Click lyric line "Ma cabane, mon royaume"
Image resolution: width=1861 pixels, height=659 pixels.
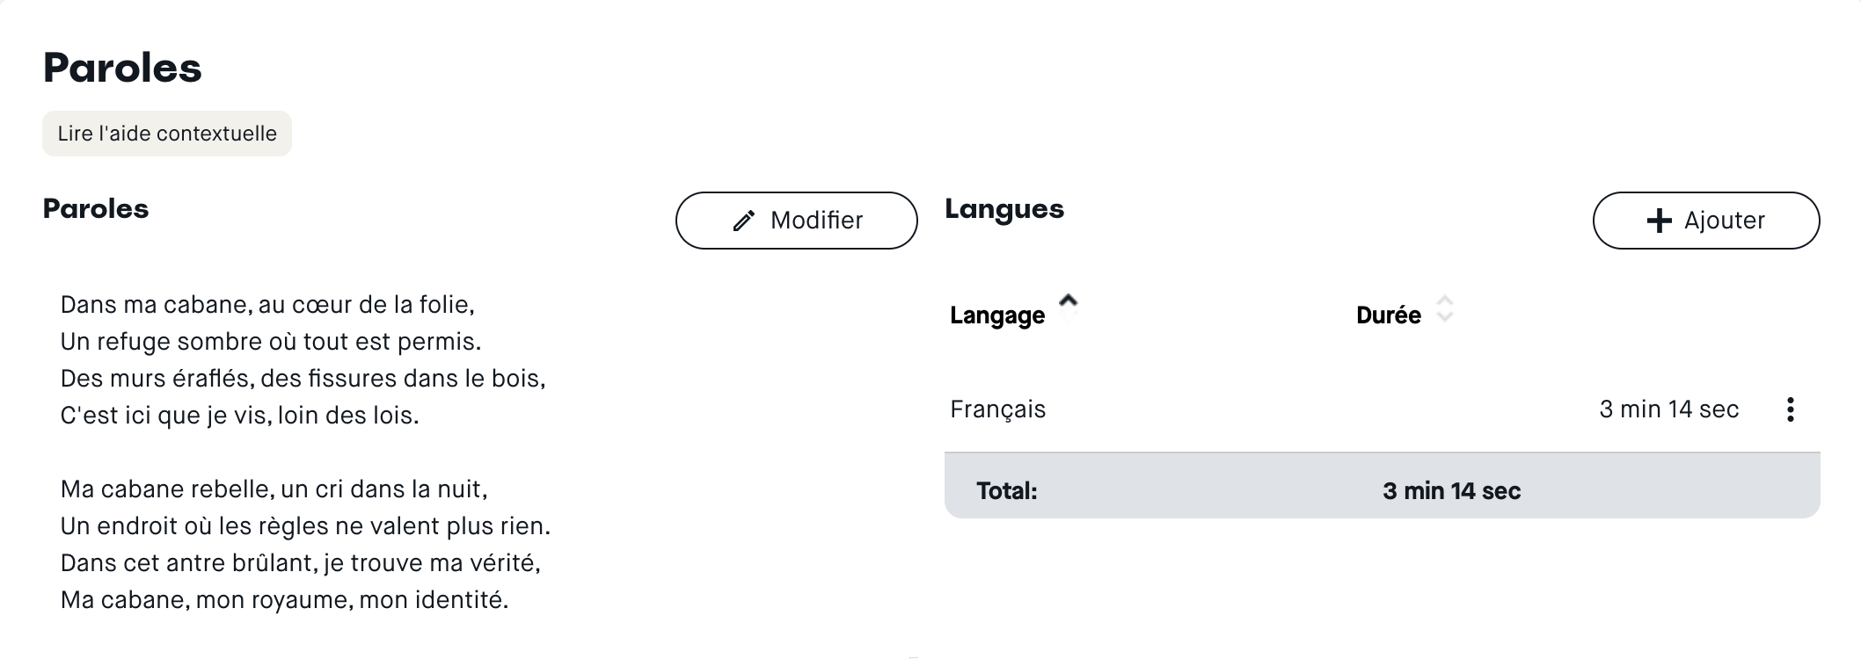[284, 600]
